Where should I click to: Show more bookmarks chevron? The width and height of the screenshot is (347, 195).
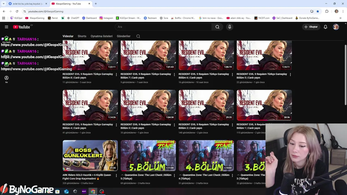point(341,18)
